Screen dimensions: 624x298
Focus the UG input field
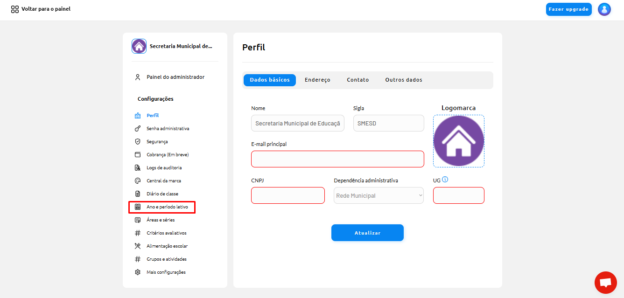tap(459, 195)
